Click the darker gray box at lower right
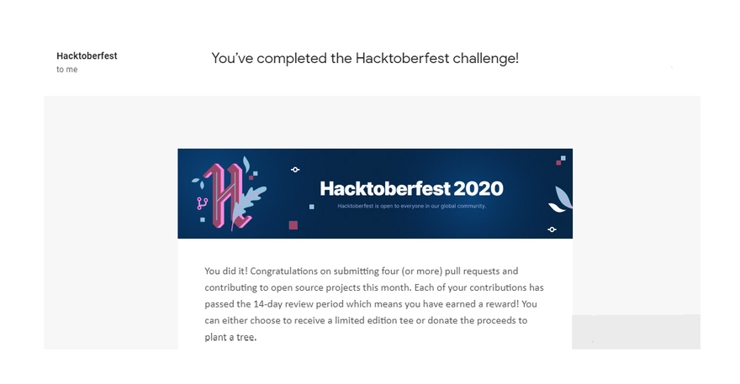 click(636, 332)
